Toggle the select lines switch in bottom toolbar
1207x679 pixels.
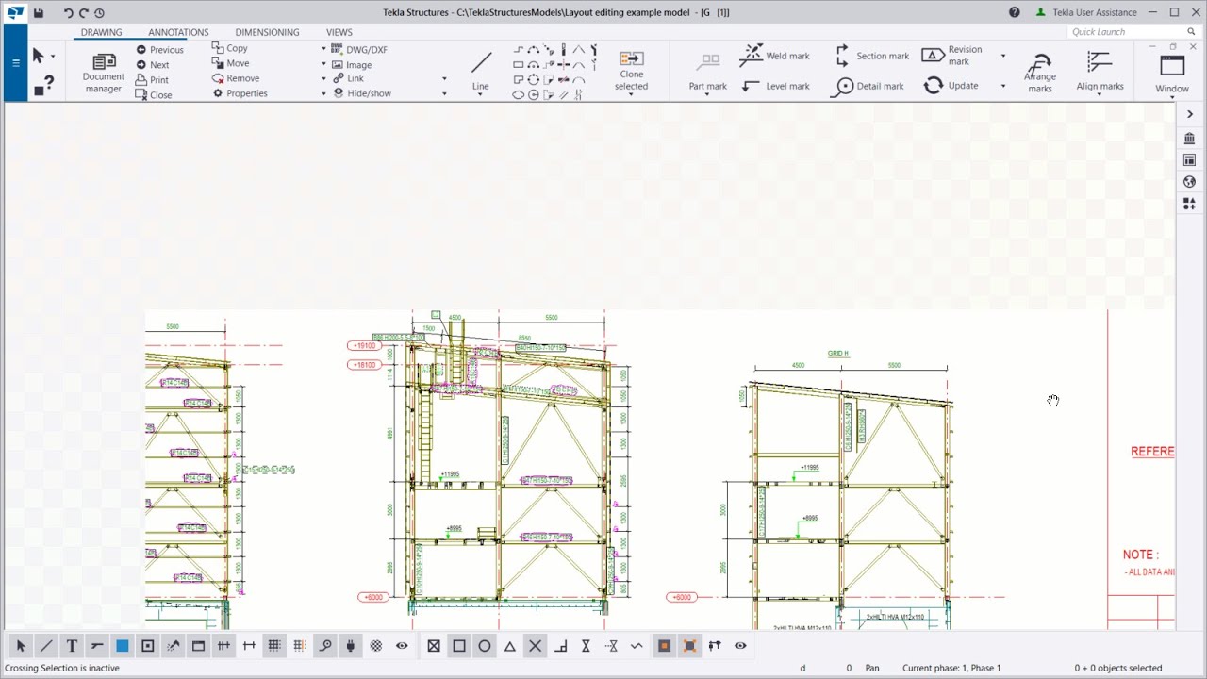[x=46, y=646]
